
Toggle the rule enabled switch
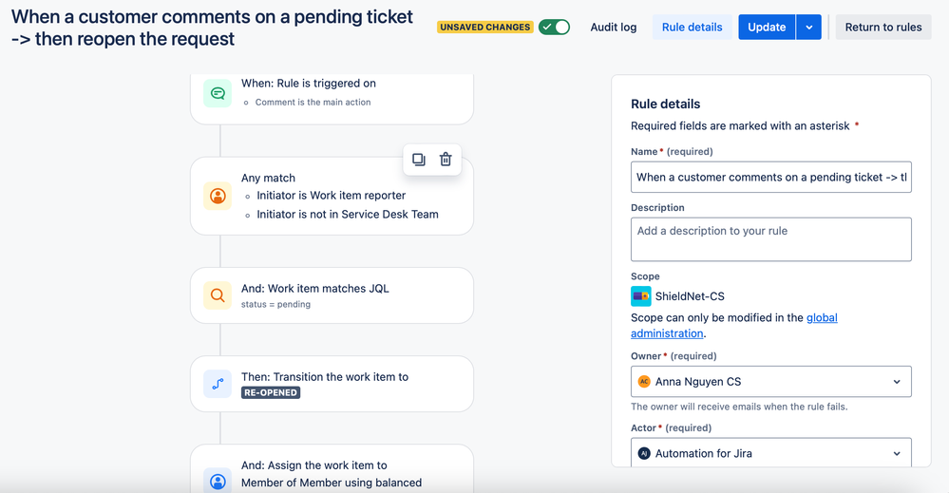[x=555, y=28]
